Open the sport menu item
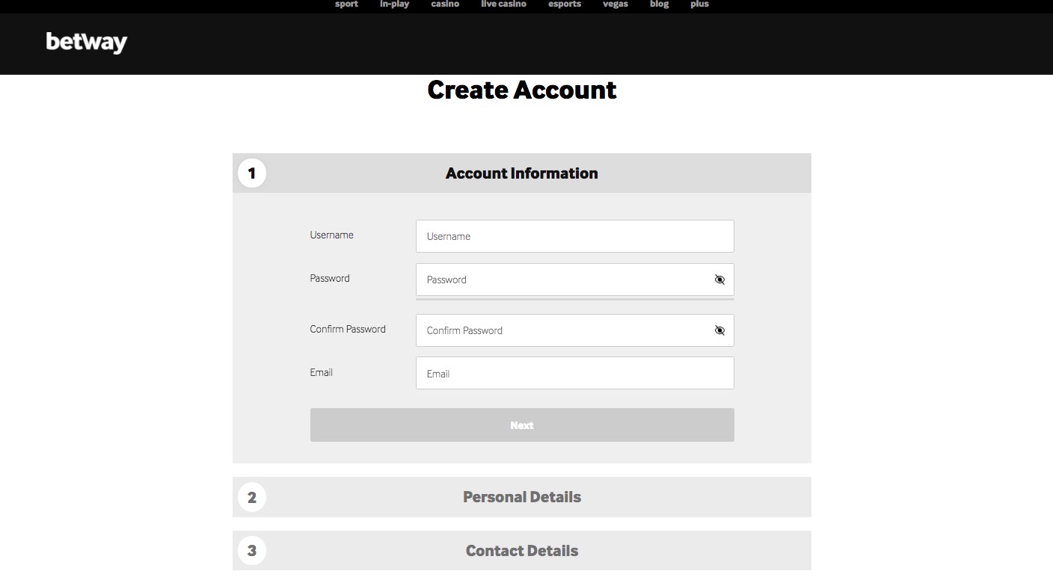Image resolution: width=1053 pixels, height=580 pixels. tap(346, 4)
